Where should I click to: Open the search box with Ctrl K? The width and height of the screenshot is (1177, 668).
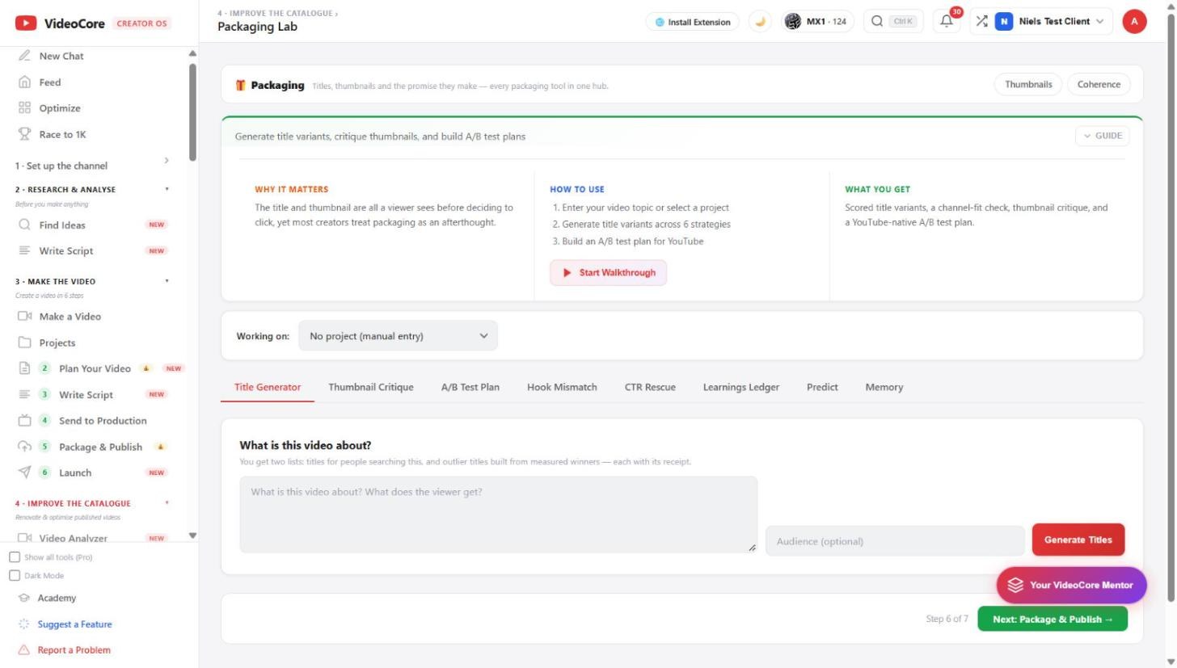click(894, 22)
